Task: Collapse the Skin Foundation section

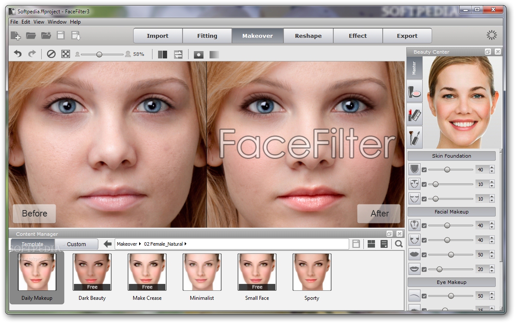Action: click(x=451, y=156)
